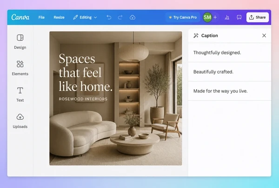Open the Text sidebar panel
Image resolution: width=279 pixels, height=188 pixels.
pos(20,94)
